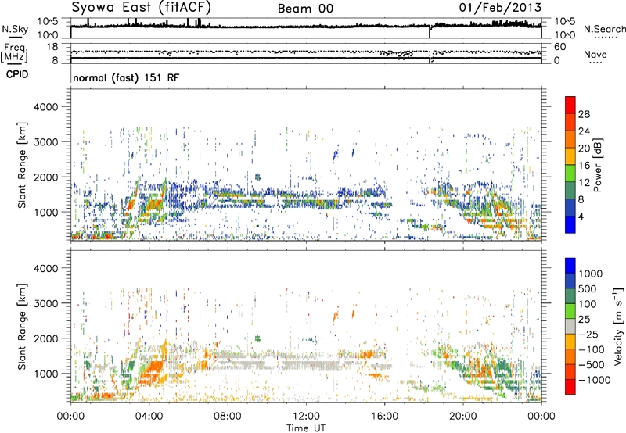Click the 'Velocity [m s⁻¹]' colorbar label

tap(618, 326)
